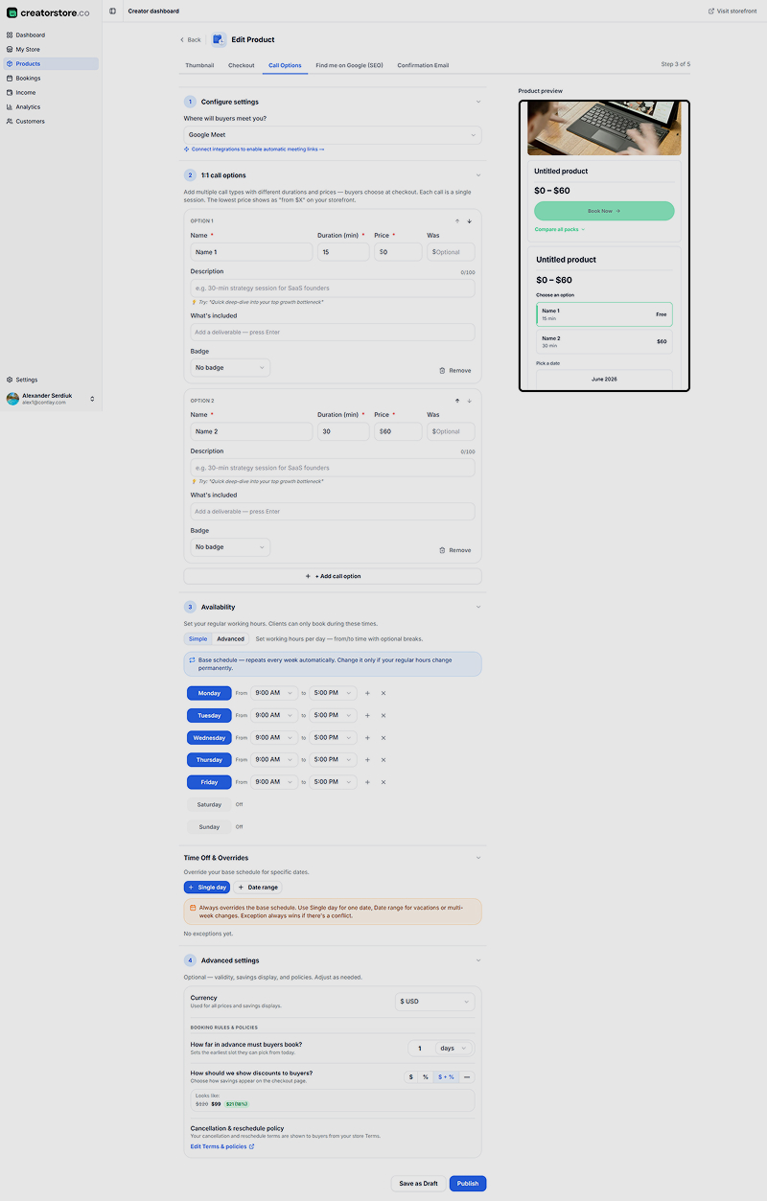Move Option 1 down with arrow icon
767x1201 pixels.
coord(469,221)
